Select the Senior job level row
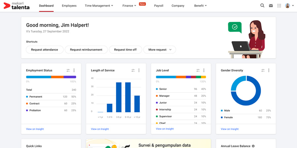This screenshot has width=297, height=148. click(x=181, y=89)
